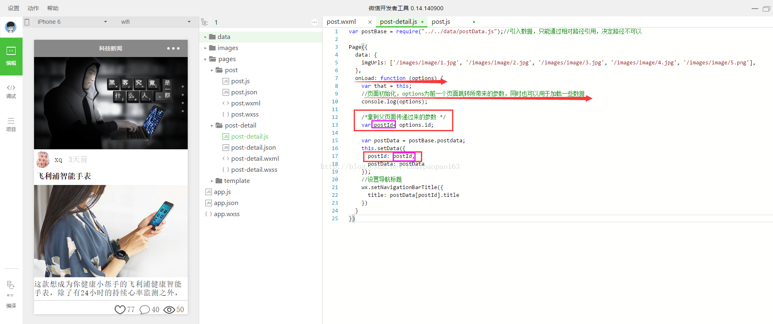
Task: Open post-detail.json in the file tree
Action: tap(253, 148)
